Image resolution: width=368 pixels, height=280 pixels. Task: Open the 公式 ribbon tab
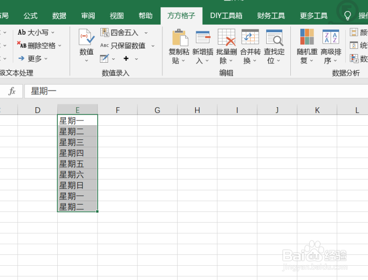click(30, 16)
